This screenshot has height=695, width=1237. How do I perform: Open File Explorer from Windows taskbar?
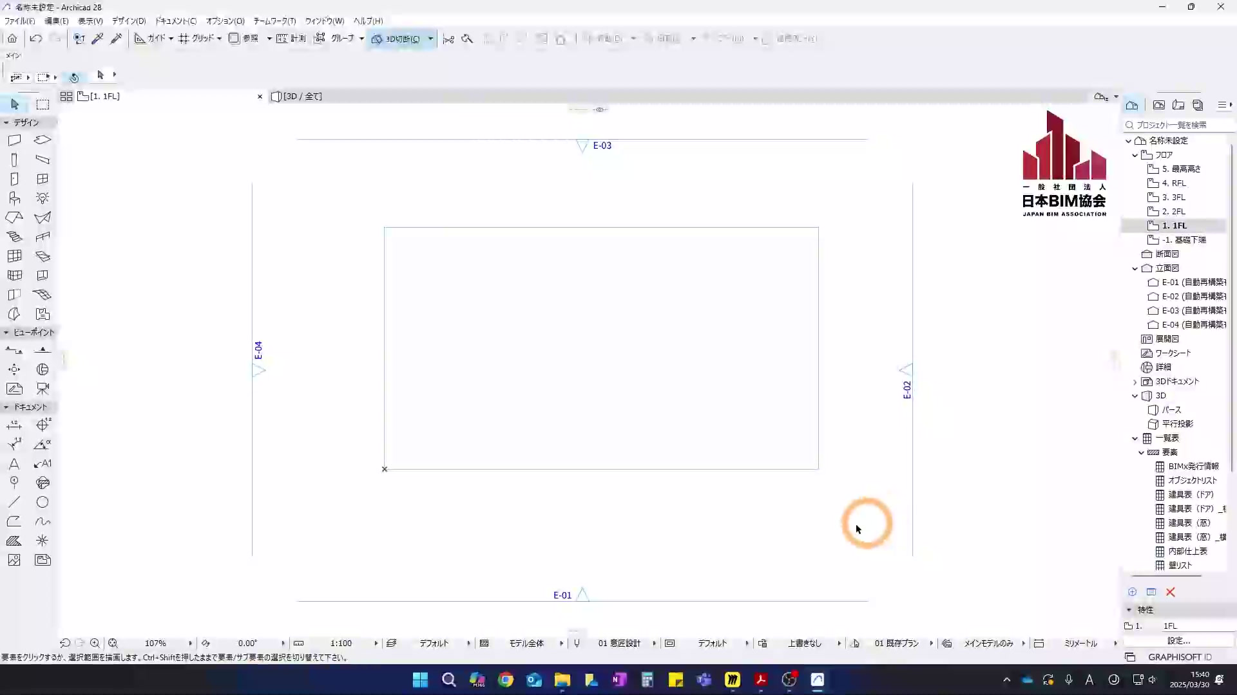click(562, 680)
